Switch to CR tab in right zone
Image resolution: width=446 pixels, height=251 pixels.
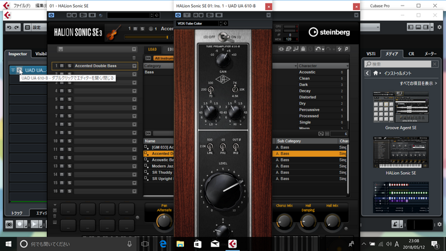(411, 54)
